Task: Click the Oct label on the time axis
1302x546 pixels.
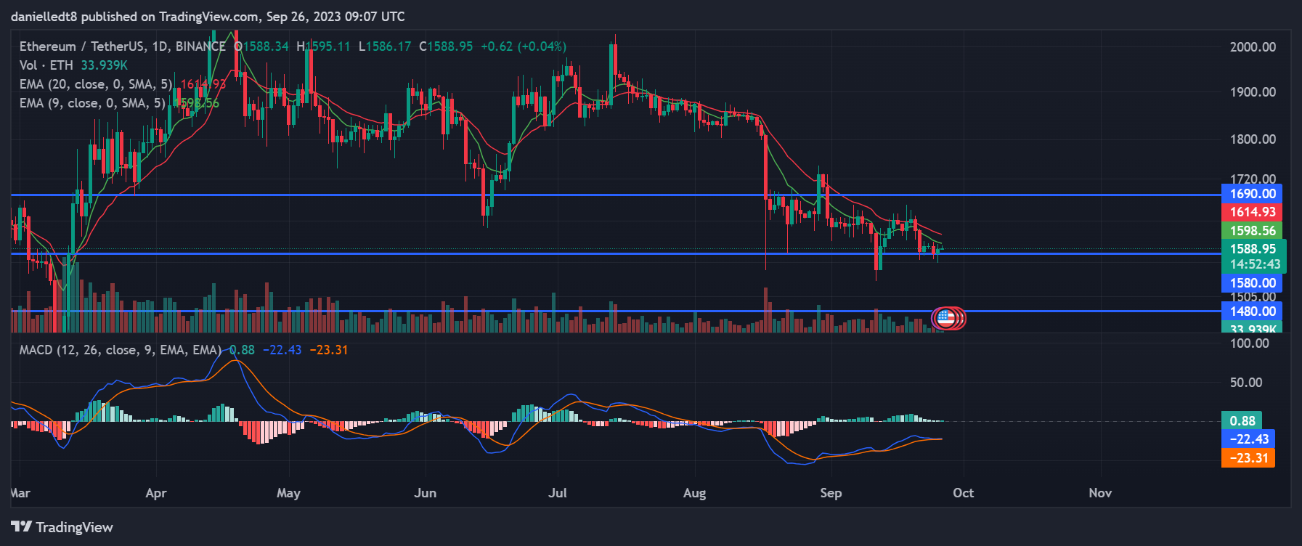Action: [963, 493]
